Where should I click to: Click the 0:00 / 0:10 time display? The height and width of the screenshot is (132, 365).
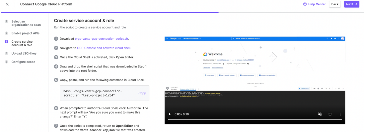[182, 114]
